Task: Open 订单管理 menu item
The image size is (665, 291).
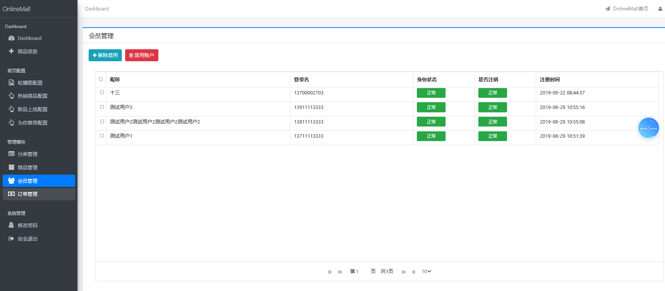Action: (39, 194)
